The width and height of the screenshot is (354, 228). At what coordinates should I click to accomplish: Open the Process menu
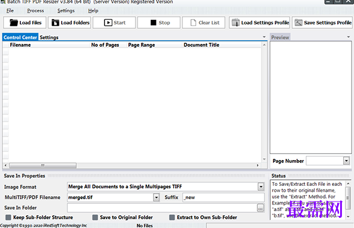click(x=35, y=11)
